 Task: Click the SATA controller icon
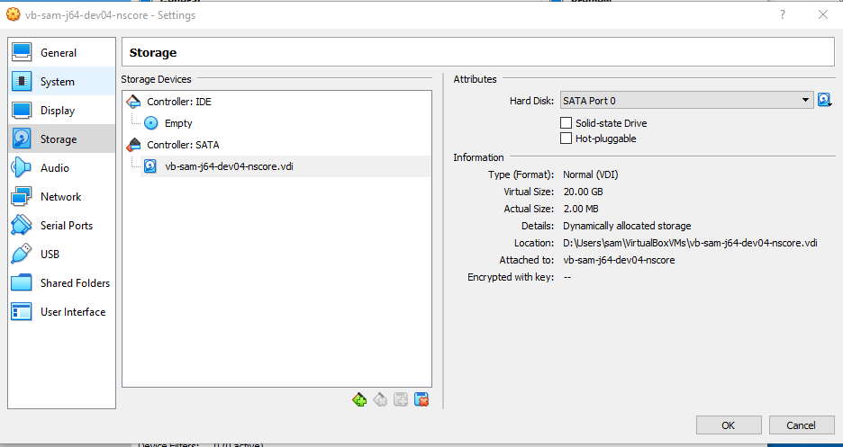pyautogui.click(x=134, y=144)
